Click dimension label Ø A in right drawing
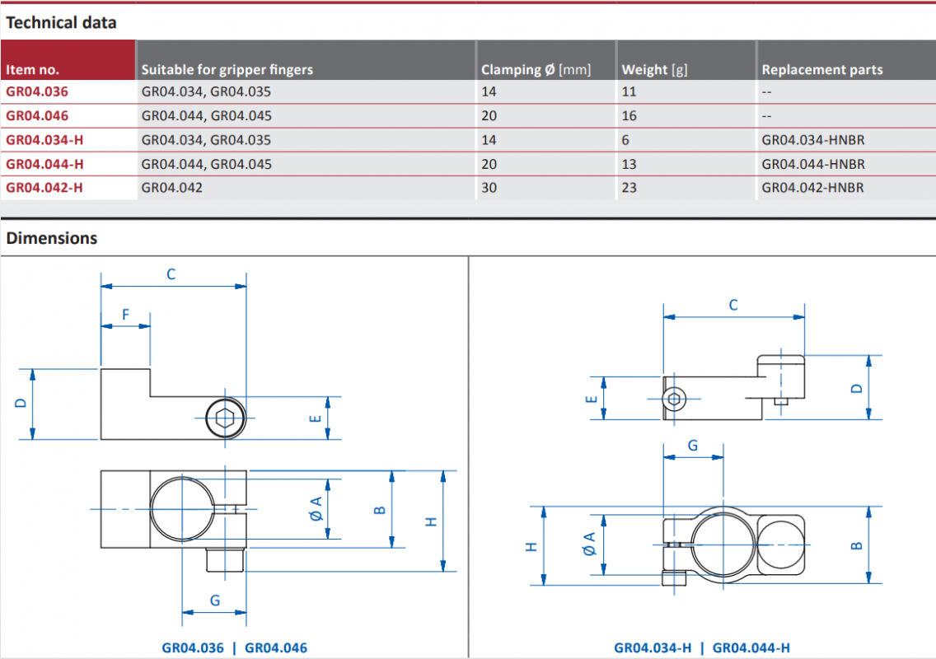Image resolution: width=936 pixels, height=659 pixels. tap(589, 544)
